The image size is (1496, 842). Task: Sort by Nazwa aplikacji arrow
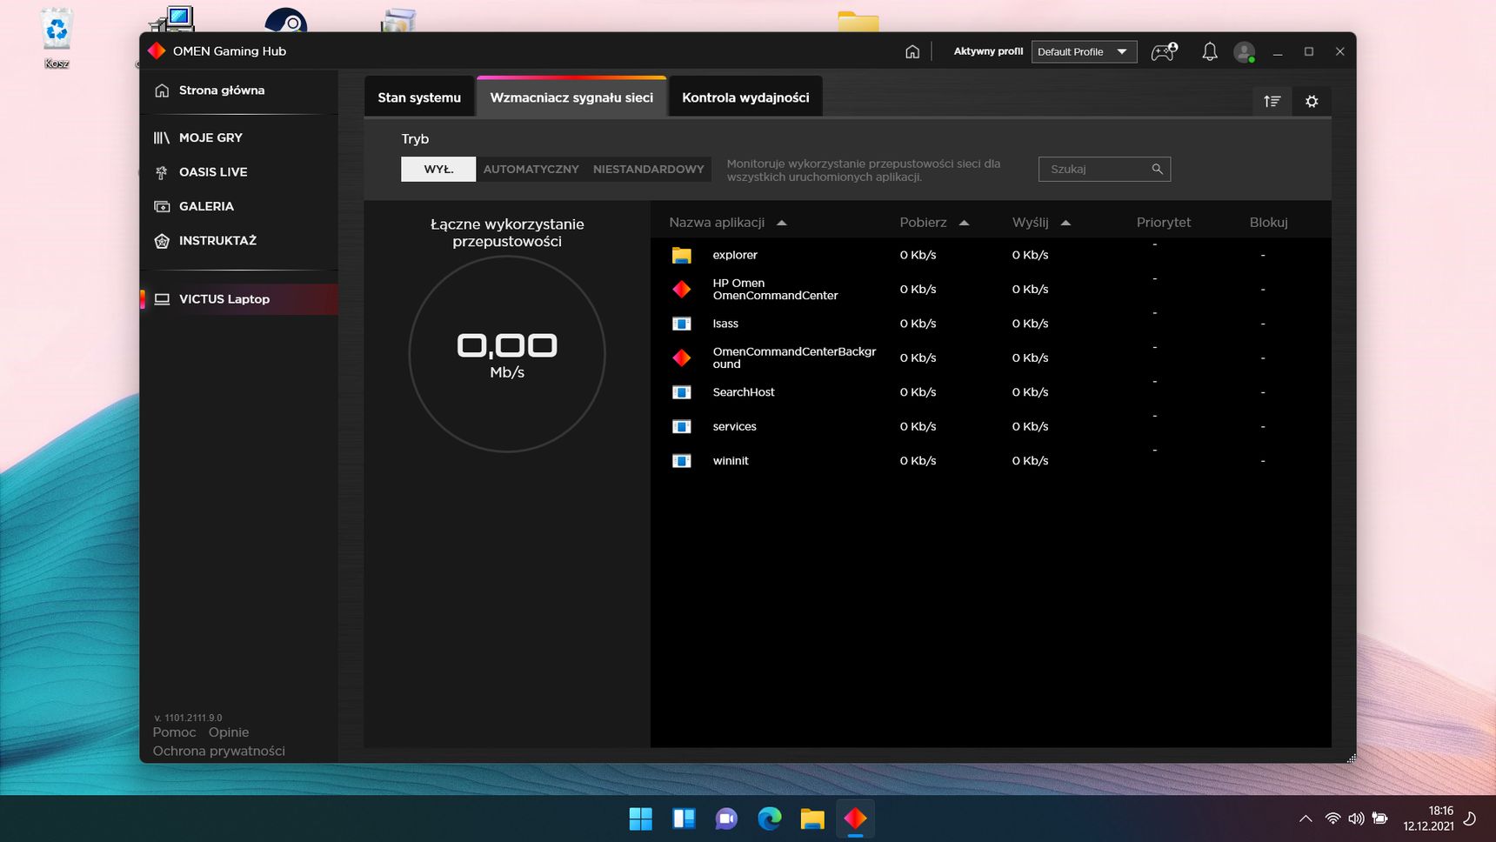point(781,223)
